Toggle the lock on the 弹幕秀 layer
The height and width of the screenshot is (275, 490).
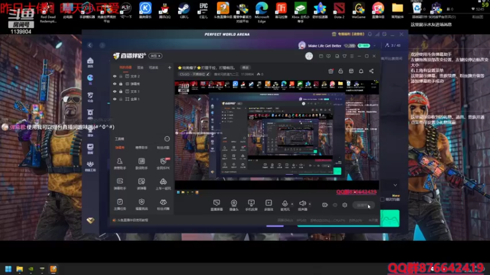coord(121,84)
